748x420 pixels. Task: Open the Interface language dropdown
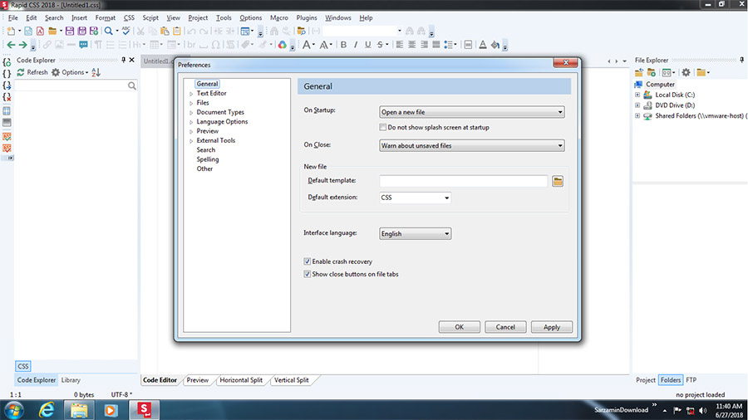pyautogui.click(x=415, y=234)
